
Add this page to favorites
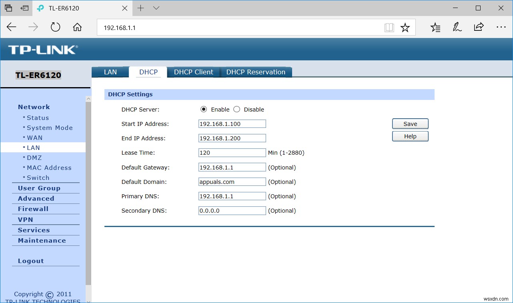tap(405, 28)
